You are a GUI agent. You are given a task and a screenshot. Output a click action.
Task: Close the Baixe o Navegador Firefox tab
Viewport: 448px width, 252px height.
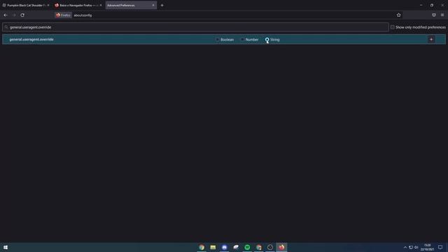pyautogui.click(x=101, y=5)
